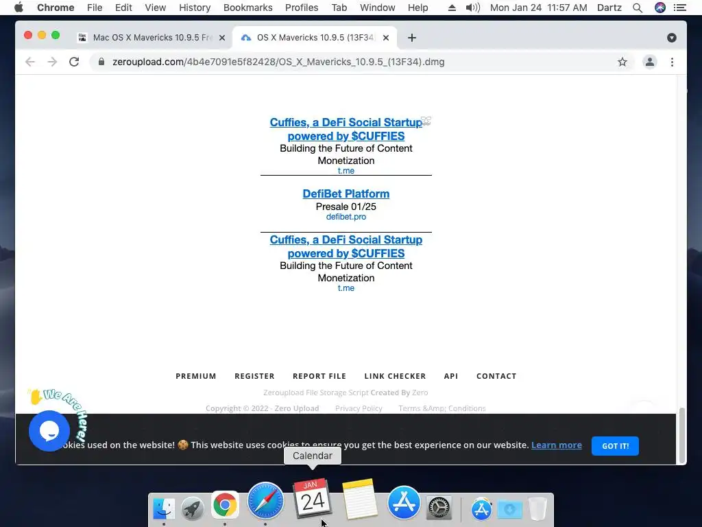Switch to the Mac OS X Mavericks 10.9.5 Fr tab
702x527 pixels.
(152, 38)
